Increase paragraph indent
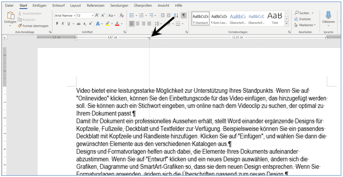This screenshot has width=343, height=177. [x=168, y=15]
